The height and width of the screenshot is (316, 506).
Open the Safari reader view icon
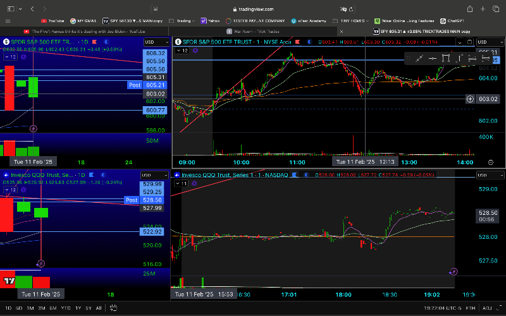155,9
